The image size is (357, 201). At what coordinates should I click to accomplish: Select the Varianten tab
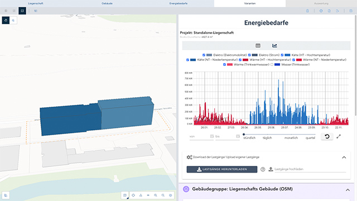pyautogui.click(x=250, y=3)
